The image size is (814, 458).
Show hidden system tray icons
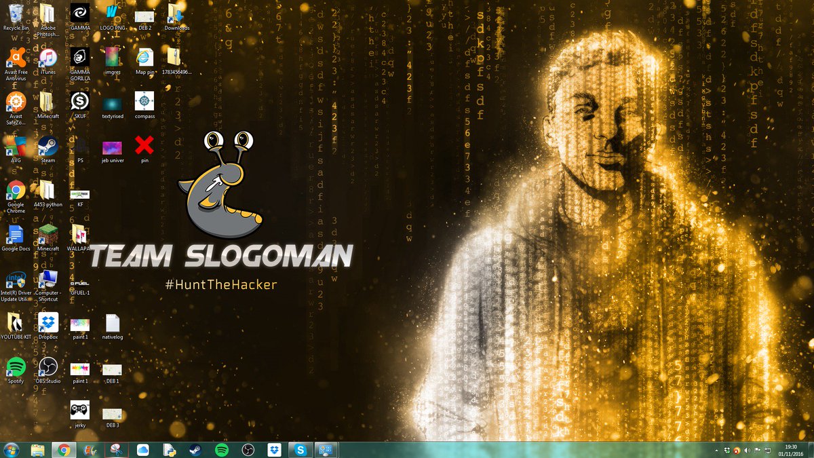point(718,450)
